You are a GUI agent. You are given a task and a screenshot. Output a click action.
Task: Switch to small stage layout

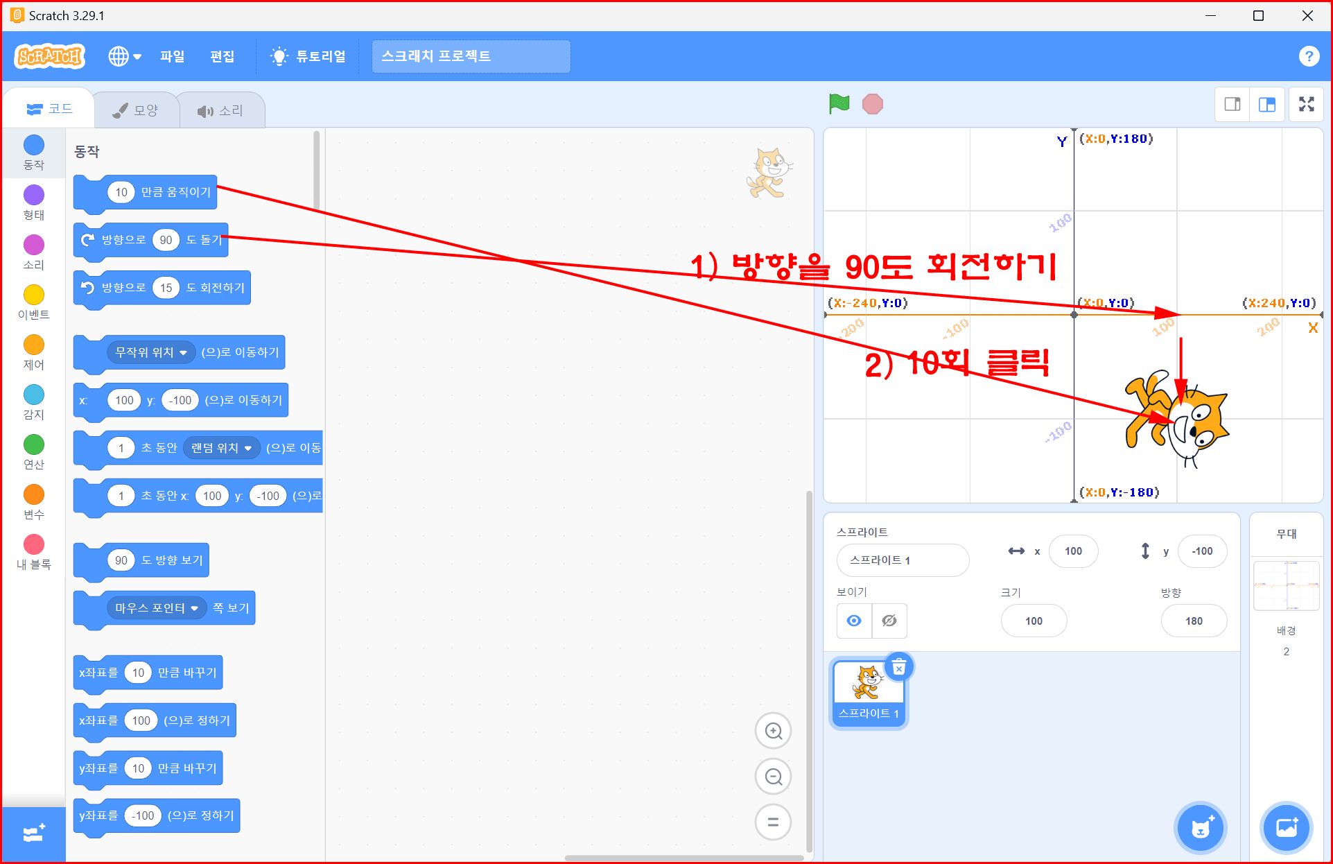[1232, 105]
